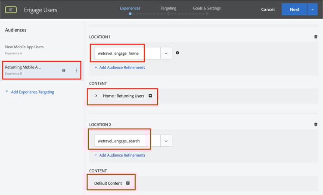Open info icon on Returning Mobile App audience
The height and width of the screenshot is (195, 323).
tap(64, 70)
